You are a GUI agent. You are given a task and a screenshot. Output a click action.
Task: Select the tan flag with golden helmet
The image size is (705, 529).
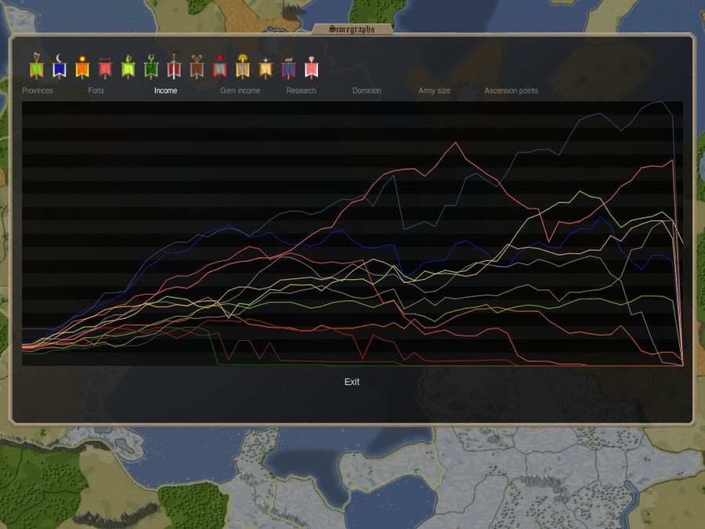pos(243,66)
